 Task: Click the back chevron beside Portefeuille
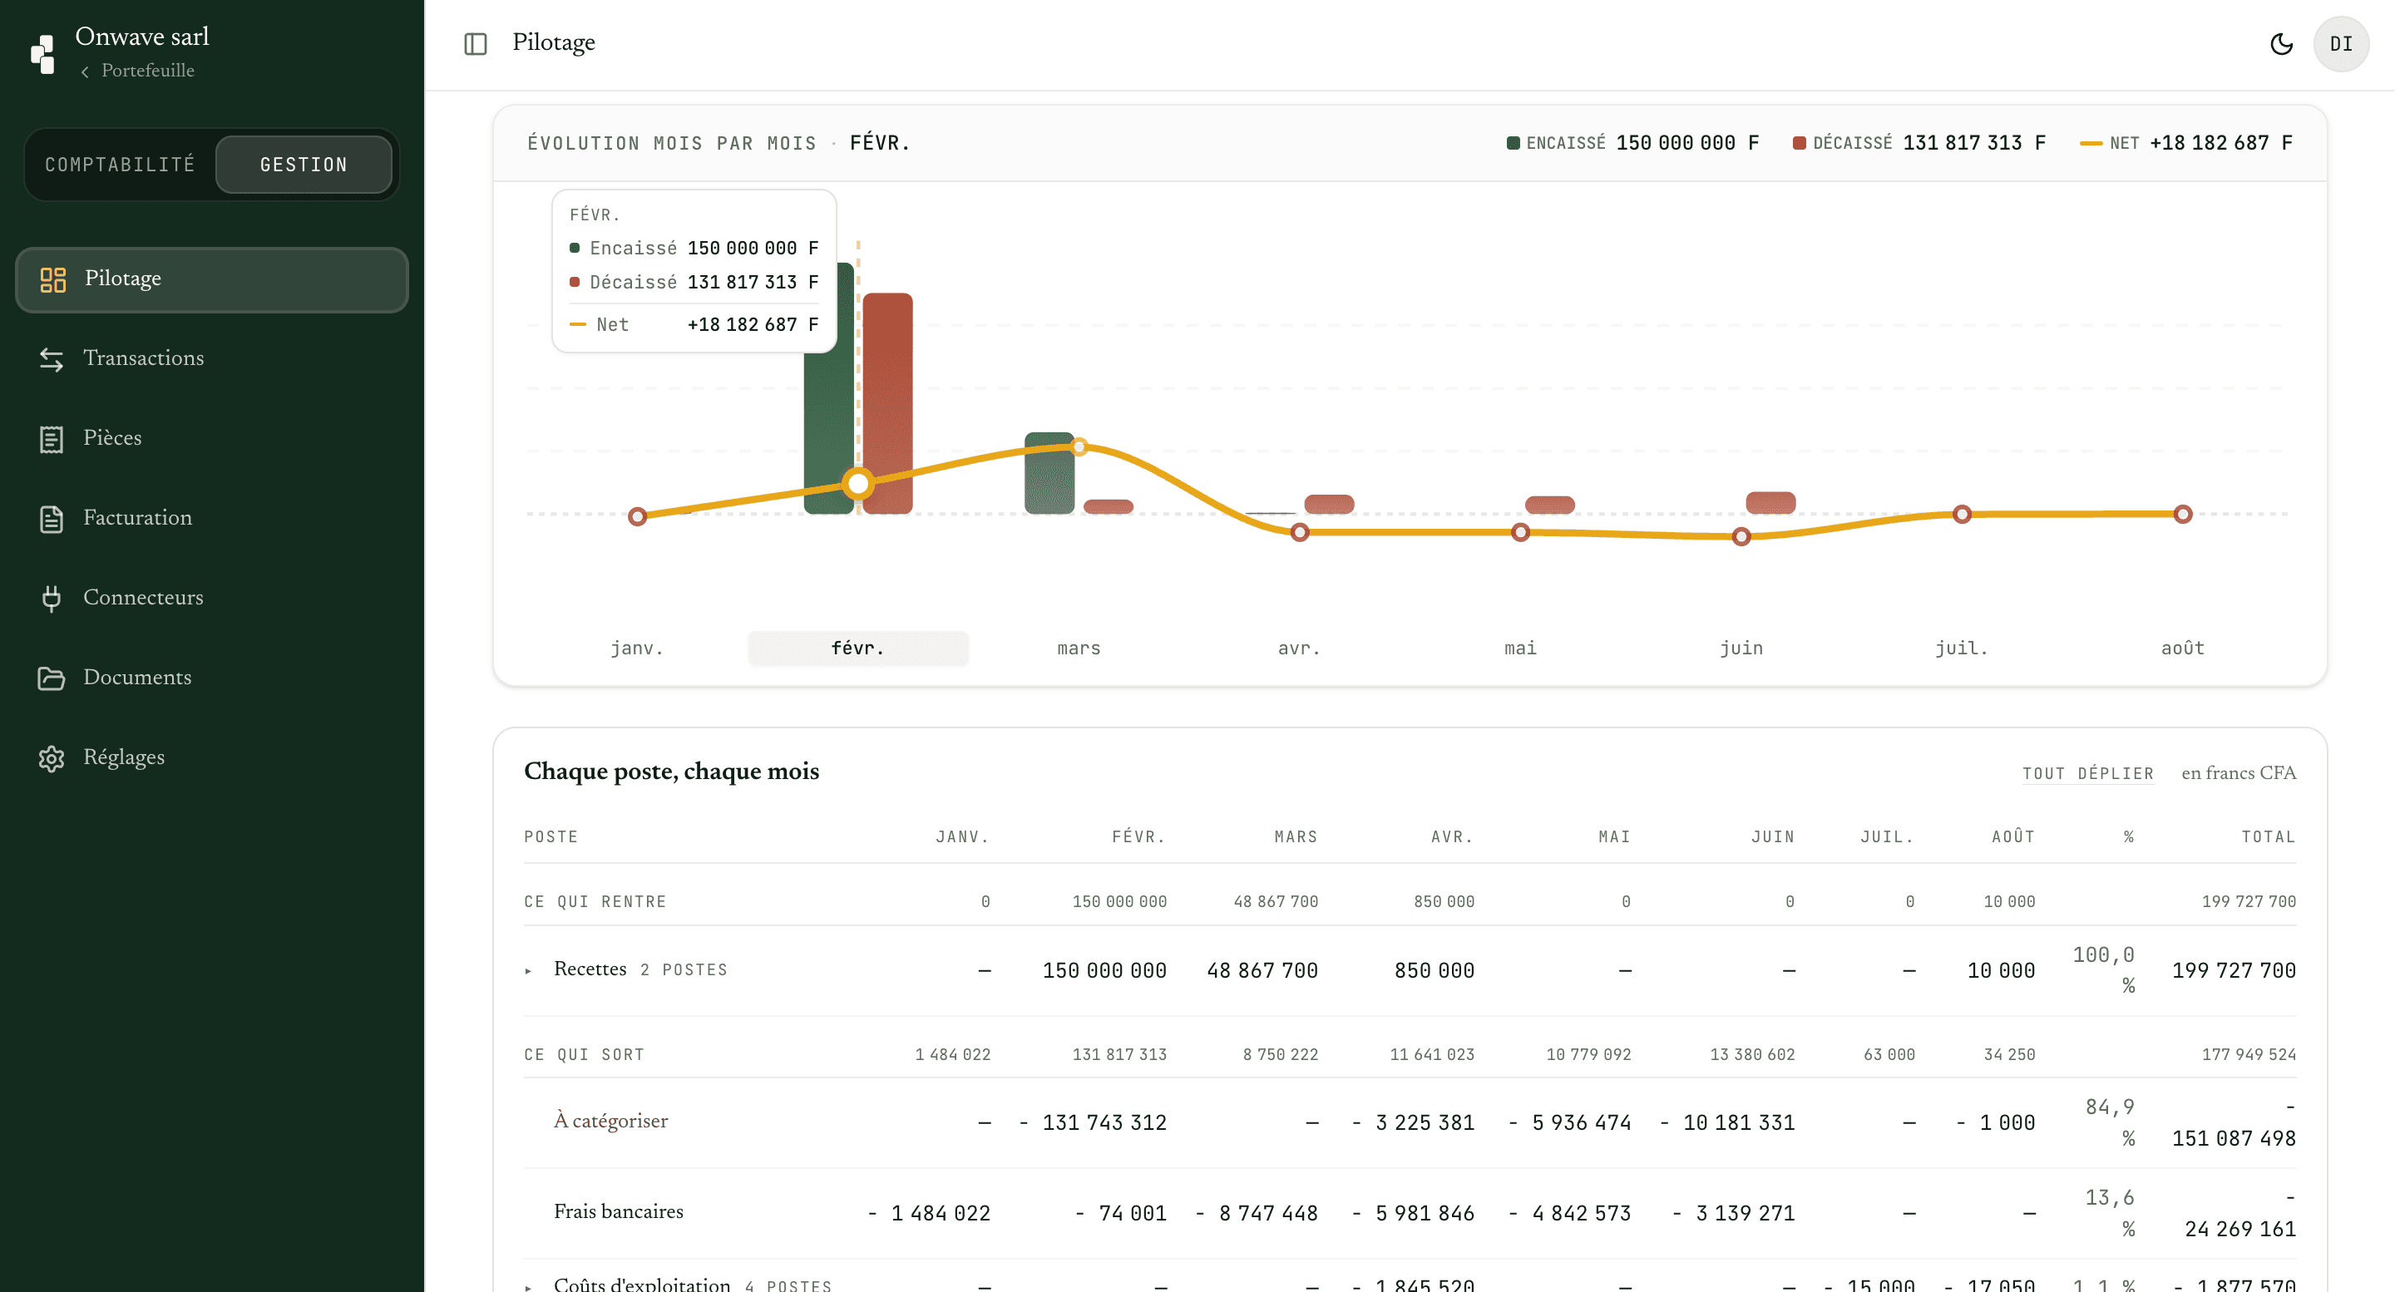click(x=85, y=72)
